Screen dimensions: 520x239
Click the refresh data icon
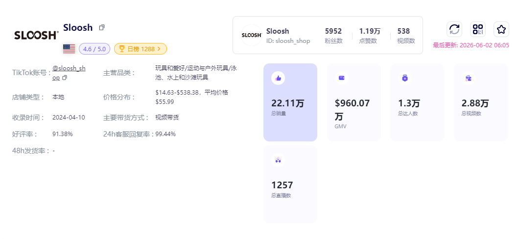tap(454, 29)
